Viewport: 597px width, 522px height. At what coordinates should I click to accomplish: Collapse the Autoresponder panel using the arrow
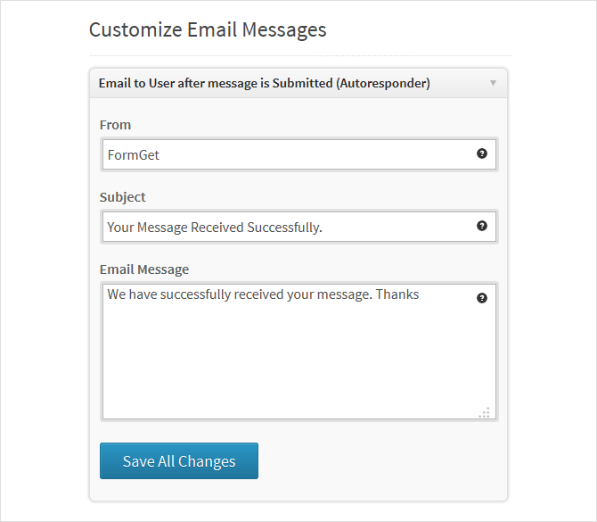pyautogui.click(x=493, y=83)
